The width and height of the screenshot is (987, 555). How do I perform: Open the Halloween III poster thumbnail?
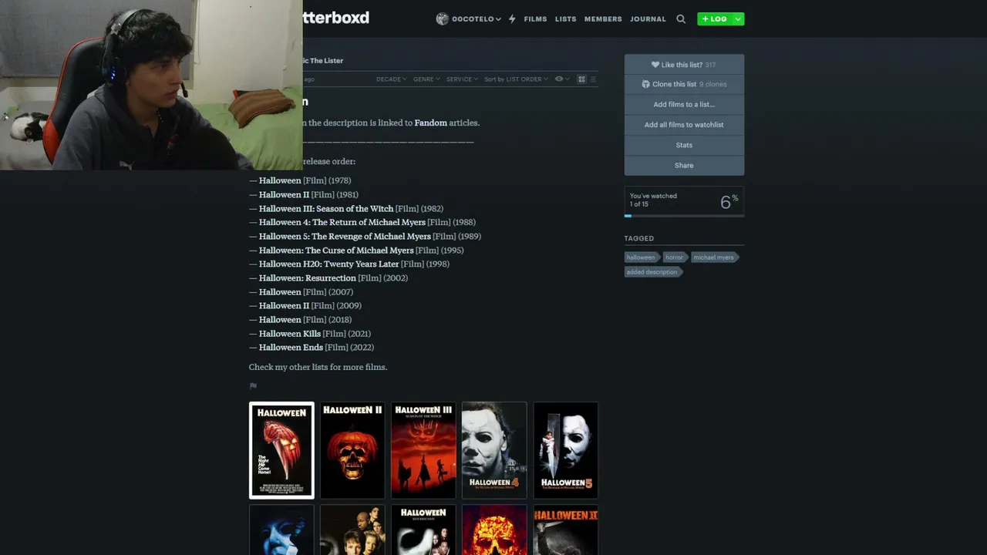423,450
